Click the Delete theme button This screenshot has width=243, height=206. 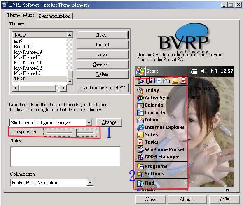pos(103,74)
